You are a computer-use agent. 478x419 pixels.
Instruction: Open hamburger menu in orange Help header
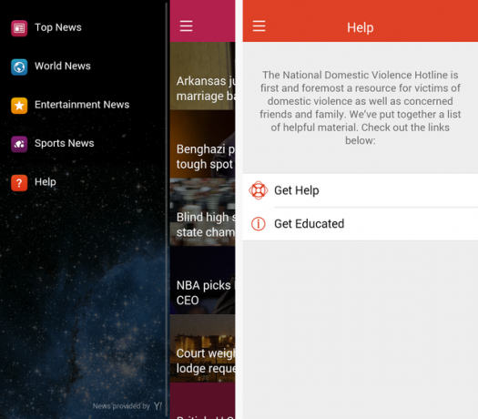tap(259, 26)
